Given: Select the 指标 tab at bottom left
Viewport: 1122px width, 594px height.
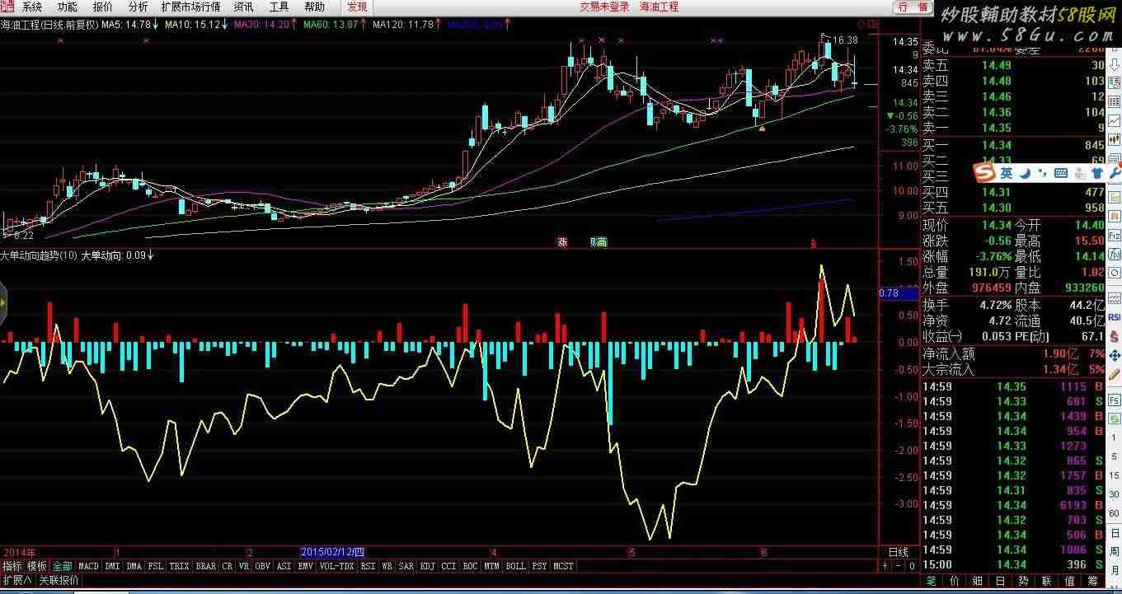Looking at the screenshot, I should point(12,566).
